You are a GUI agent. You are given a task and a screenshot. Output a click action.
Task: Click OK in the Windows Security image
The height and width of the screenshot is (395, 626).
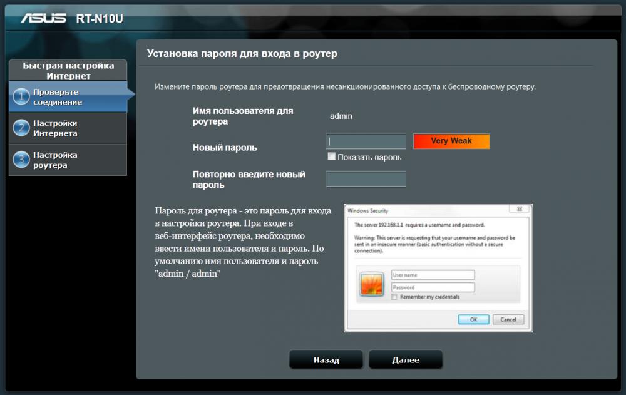pos(473,319)
